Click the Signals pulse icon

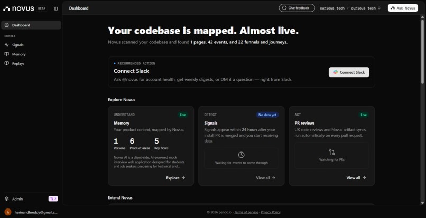tap(7, 45)
